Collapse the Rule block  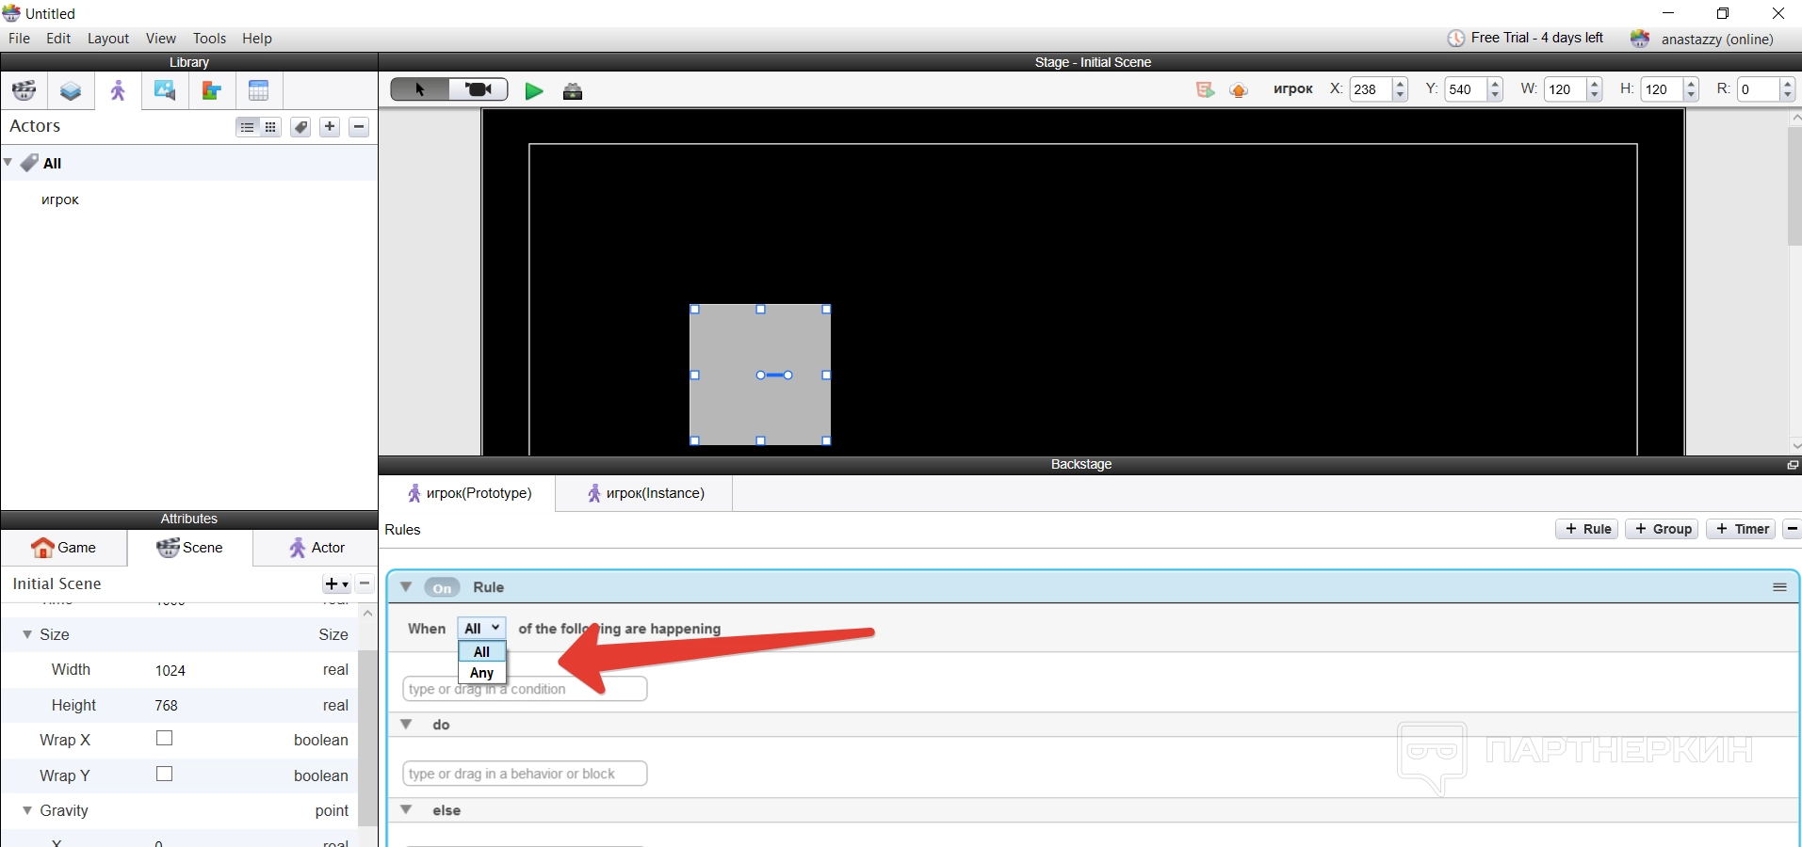pyautogui.click(x=406, y=587)
